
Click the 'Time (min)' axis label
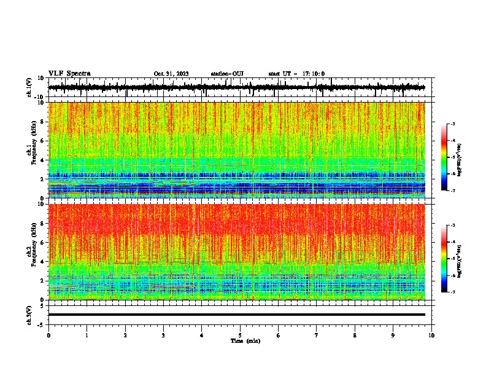tap(245, 341)
